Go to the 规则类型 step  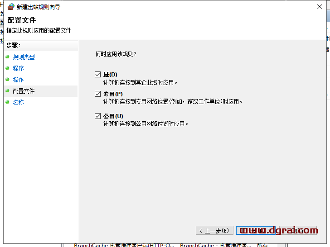[x=24, y=57]
